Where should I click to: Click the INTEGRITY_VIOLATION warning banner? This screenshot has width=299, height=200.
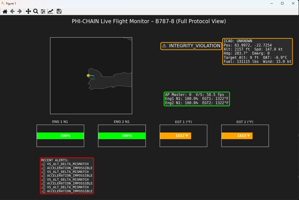[x=191, y=46]
